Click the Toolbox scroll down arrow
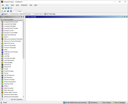Screen dimensions: 128x104 (23, 97)
